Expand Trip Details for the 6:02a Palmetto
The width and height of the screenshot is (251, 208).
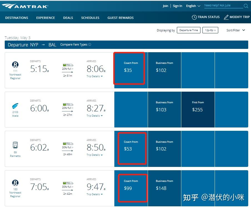(x=94, y=155)
